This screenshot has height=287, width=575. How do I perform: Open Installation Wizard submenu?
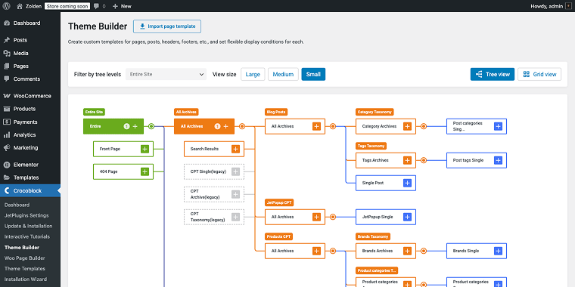click(25, 279)
